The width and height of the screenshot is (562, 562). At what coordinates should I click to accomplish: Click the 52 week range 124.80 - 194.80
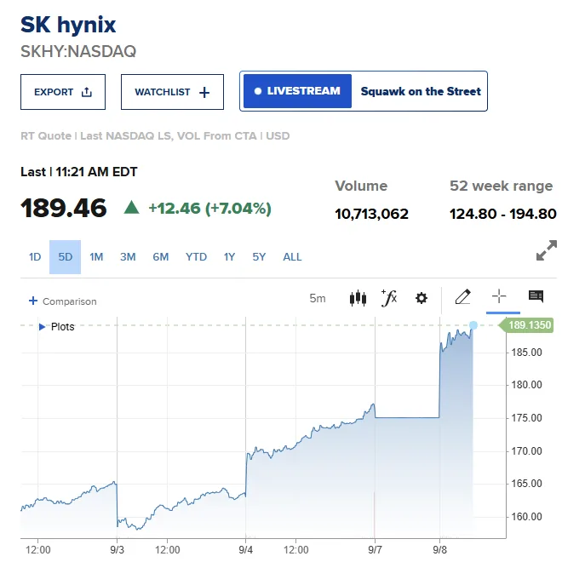[x=503, y=214]
